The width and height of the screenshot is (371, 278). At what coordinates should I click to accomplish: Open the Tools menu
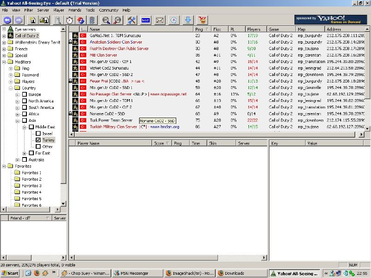point(90,10)
